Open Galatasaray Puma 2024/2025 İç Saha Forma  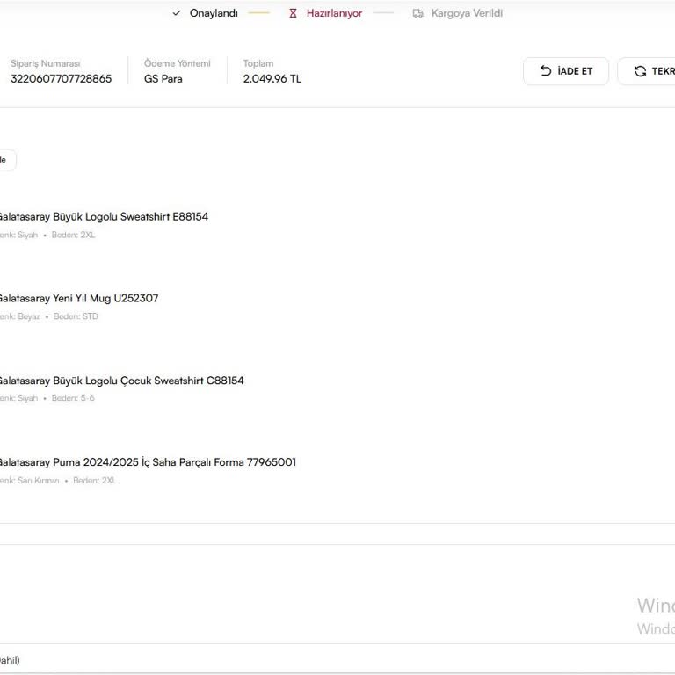[148, 462]
